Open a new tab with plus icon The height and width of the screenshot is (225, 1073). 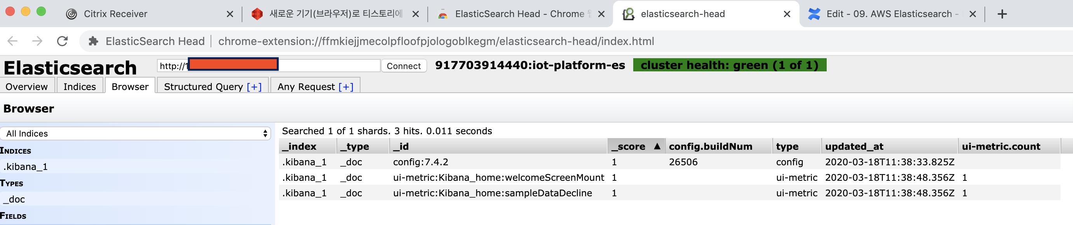1002,14
